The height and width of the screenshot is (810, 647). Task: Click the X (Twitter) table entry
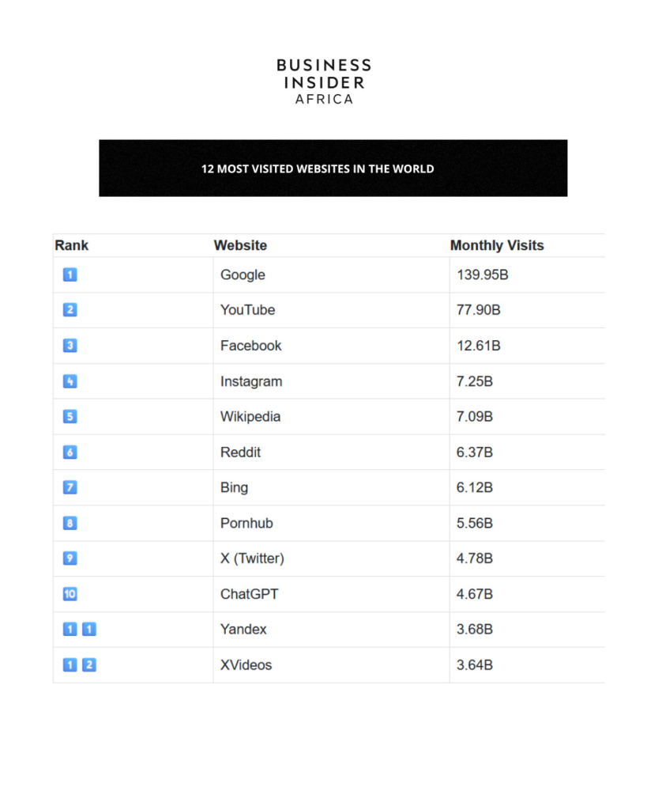click(x=252, y=558)
